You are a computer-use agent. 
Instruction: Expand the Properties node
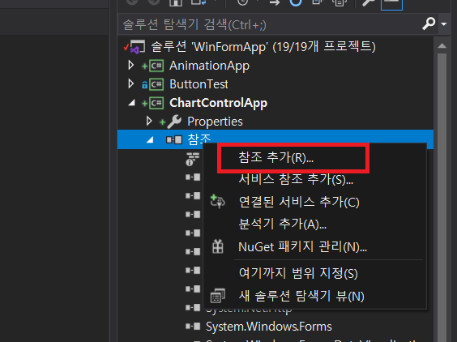[x=148, y=121]
